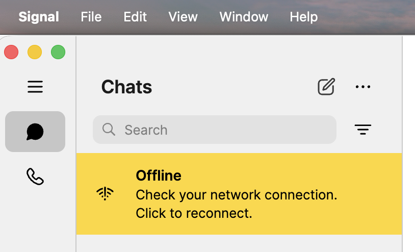The image size is (415, 252).
Task: Close the Signal window with the red button
Action: 11,52
